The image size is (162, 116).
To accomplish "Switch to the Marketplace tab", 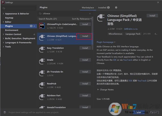I will 88,8.
